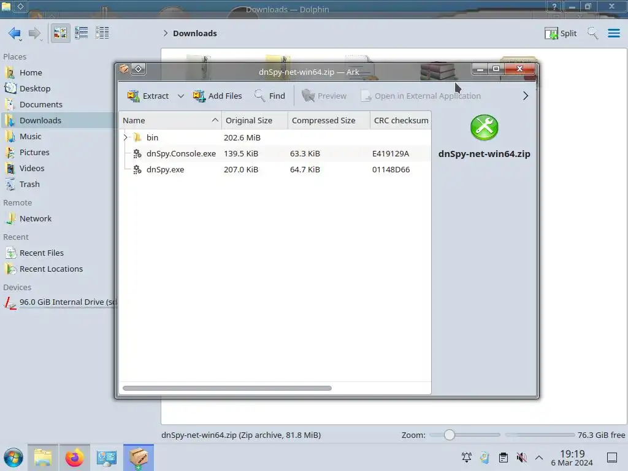Sort by Compressed Size column
Viewport: 628px width, 471px height.
[x=329, y=121]
